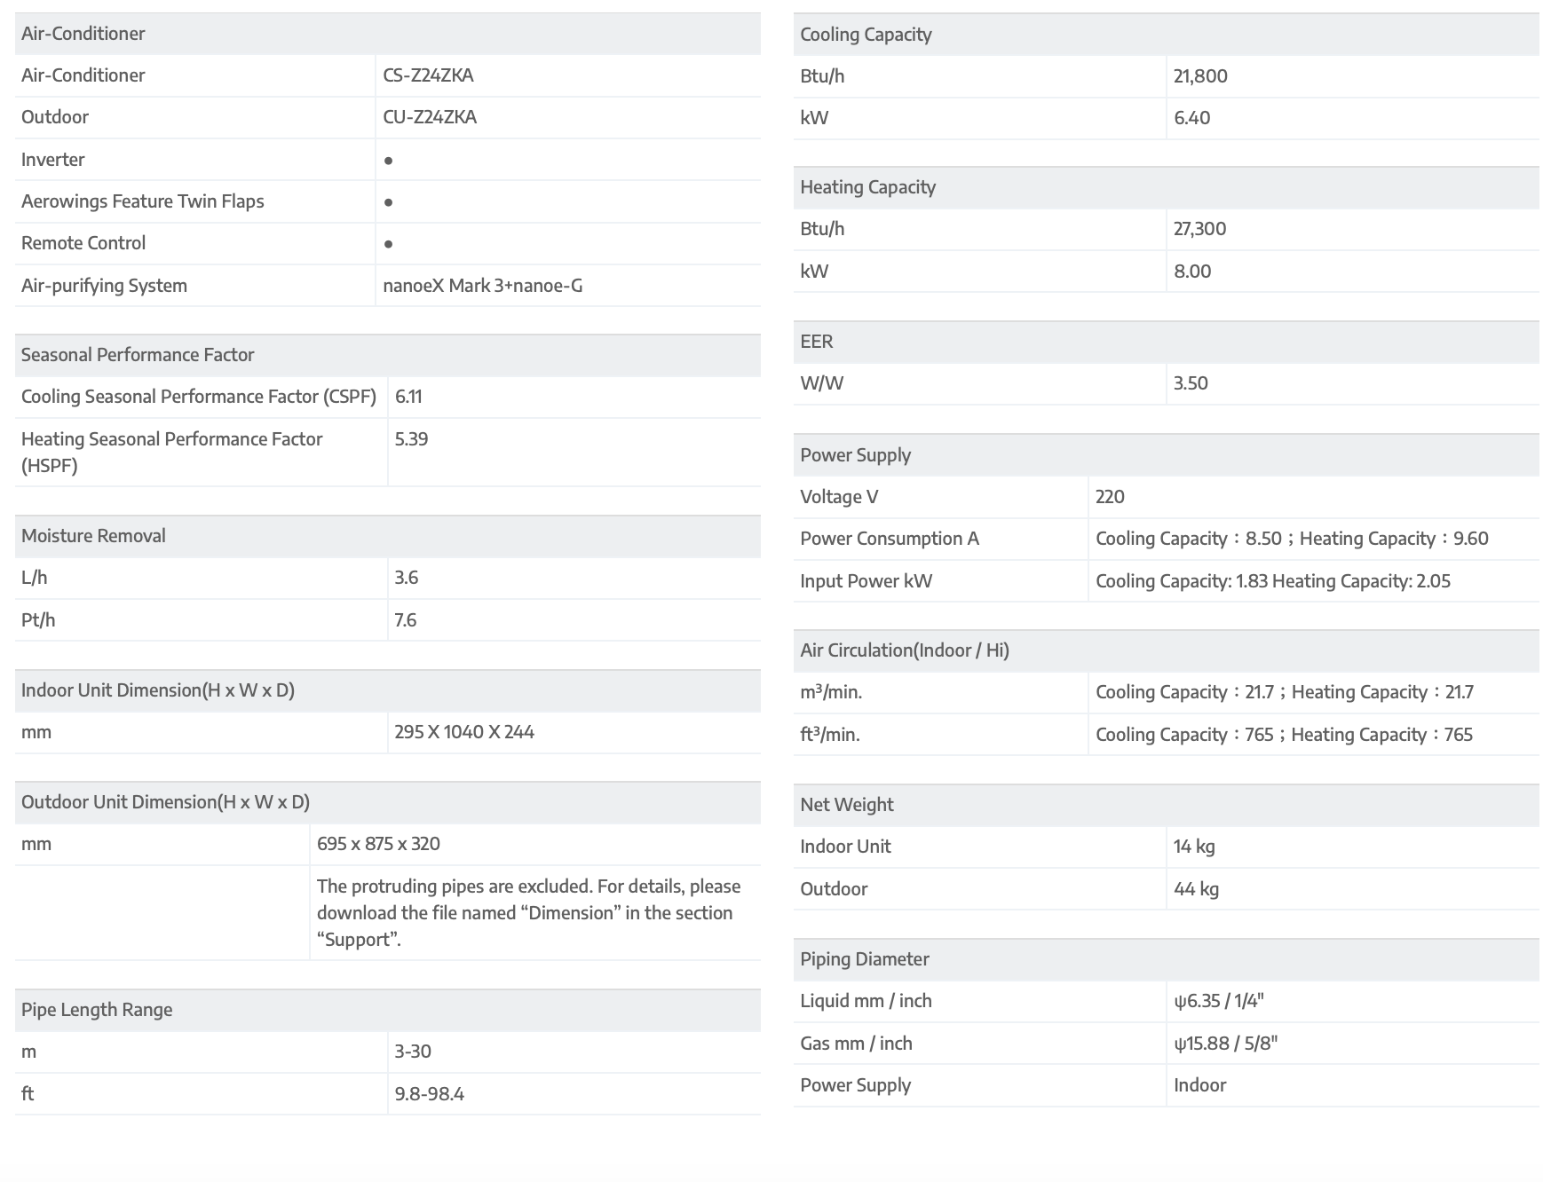Click the Input Power kW row value
1543x1182 pixels.
tap(1272, 581)
